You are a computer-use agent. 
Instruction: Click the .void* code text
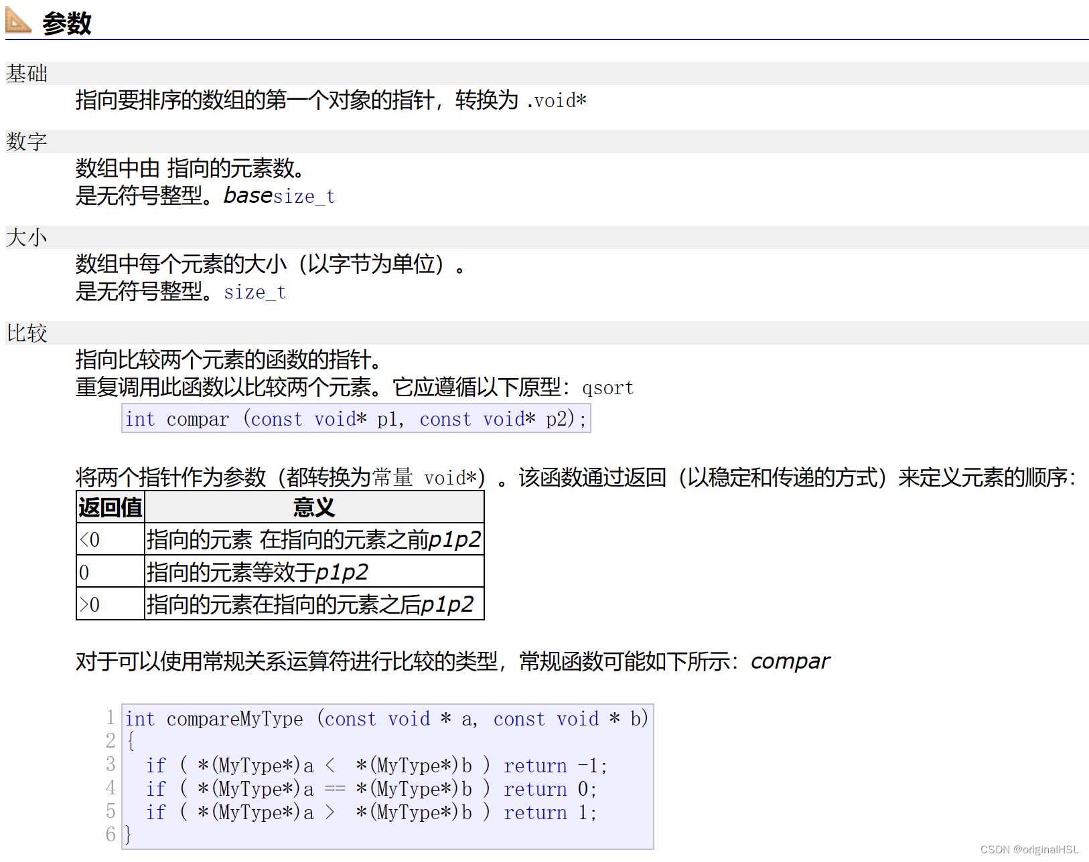pyautogui.click(x=557, y=101)
